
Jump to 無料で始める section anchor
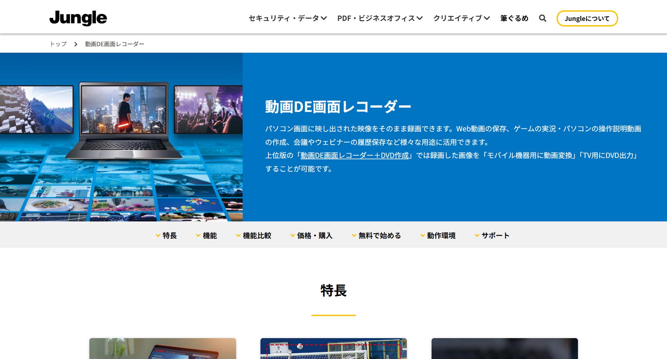[376, 235]
